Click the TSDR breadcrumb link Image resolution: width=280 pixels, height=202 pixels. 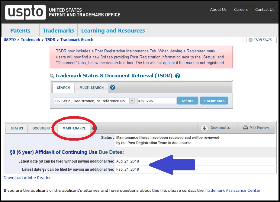[x=50, y=40]
